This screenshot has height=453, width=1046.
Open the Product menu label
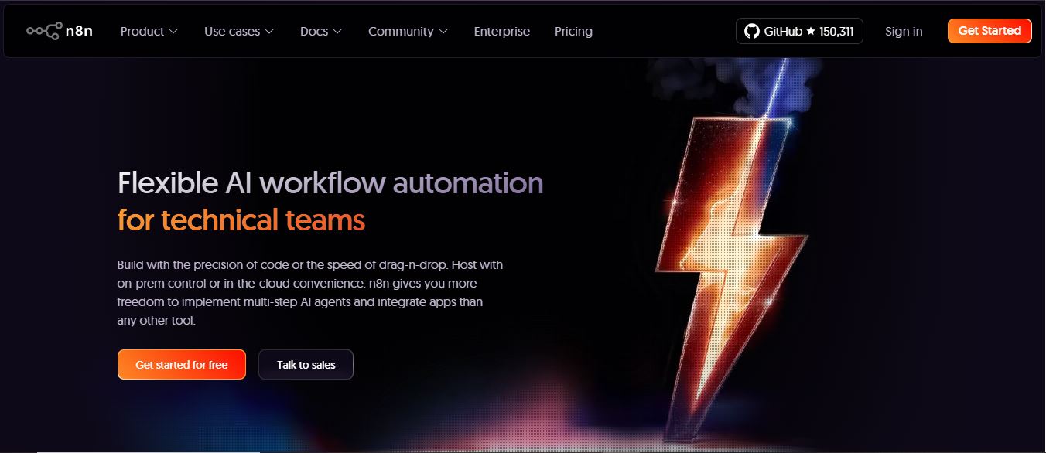point(142,32)
